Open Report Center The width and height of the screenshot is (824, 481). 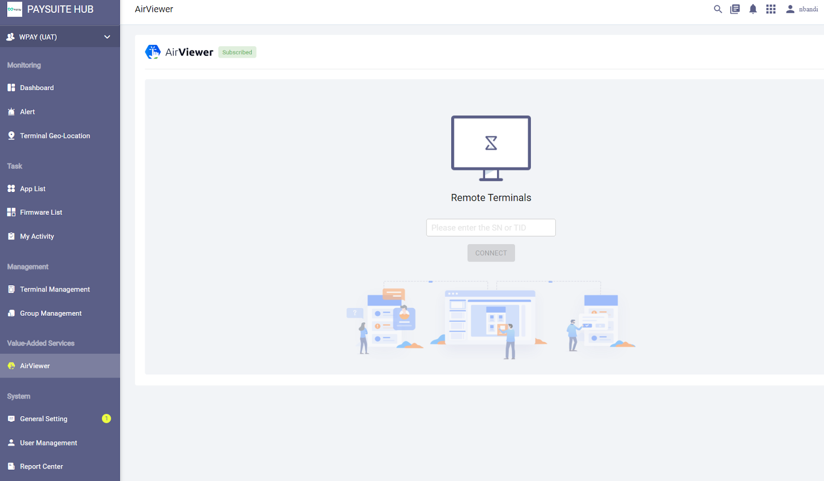tap(60, 466)
